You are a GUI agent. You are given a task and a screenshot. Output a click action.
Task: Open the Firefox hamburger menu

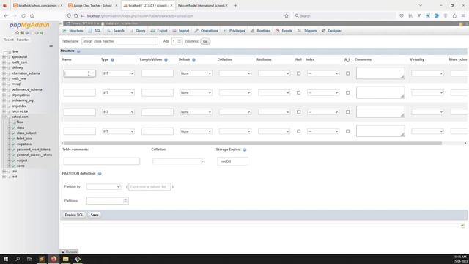[463, 15]
